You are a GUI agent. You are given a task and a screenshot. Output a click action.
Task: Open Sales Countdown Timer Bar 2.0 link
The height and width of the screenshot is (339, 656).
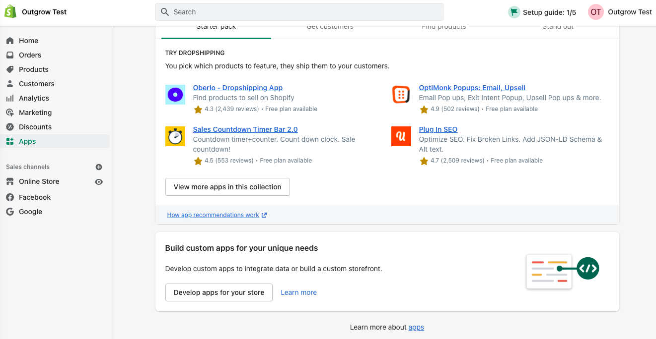(x=245, y=129)
